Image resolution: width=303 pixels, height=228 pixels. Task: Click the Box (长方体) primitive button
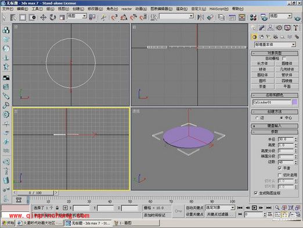(x=262, y=63)
